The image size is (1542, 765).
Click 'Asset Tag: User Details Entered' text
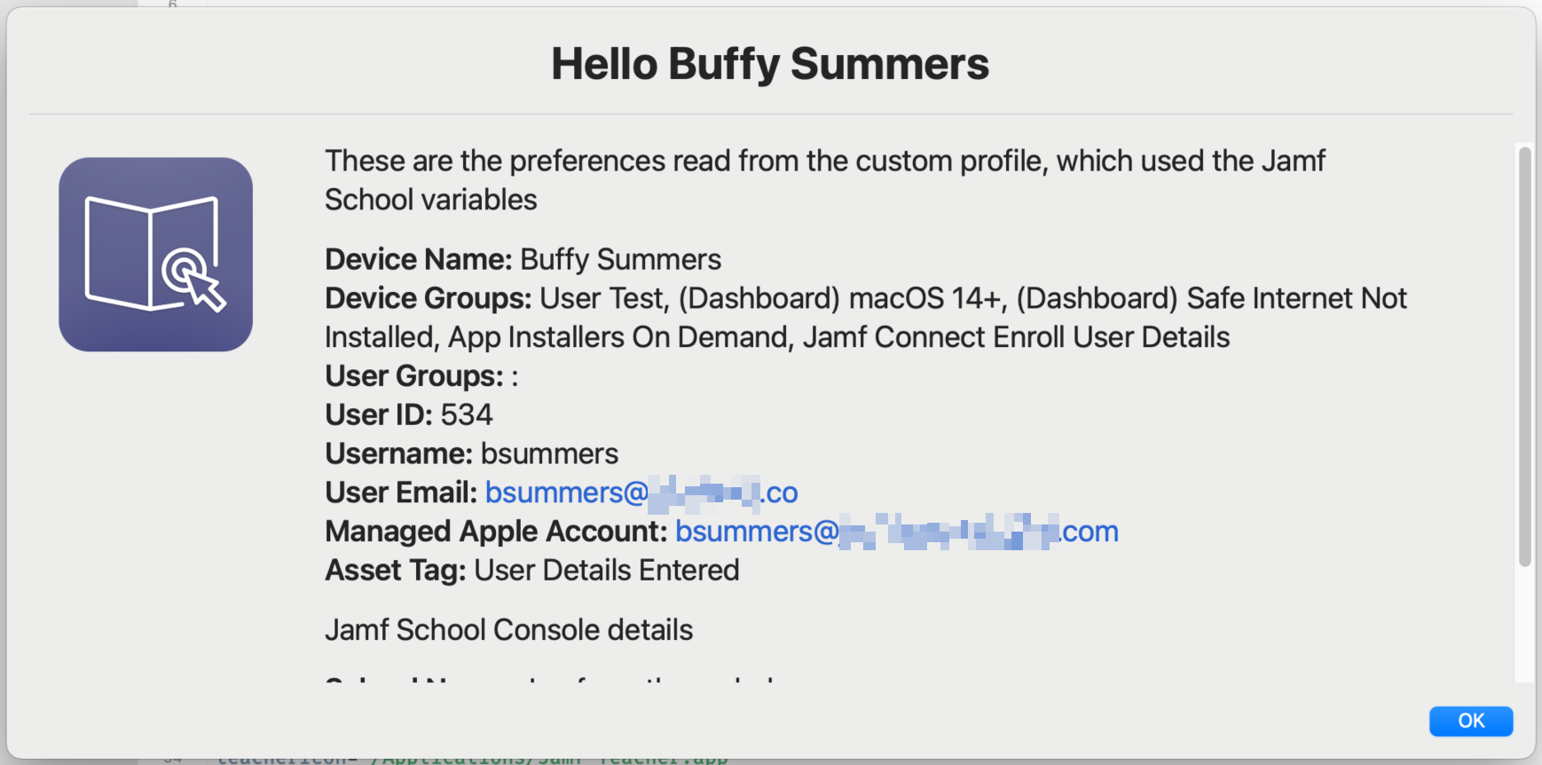pos(532,570)
